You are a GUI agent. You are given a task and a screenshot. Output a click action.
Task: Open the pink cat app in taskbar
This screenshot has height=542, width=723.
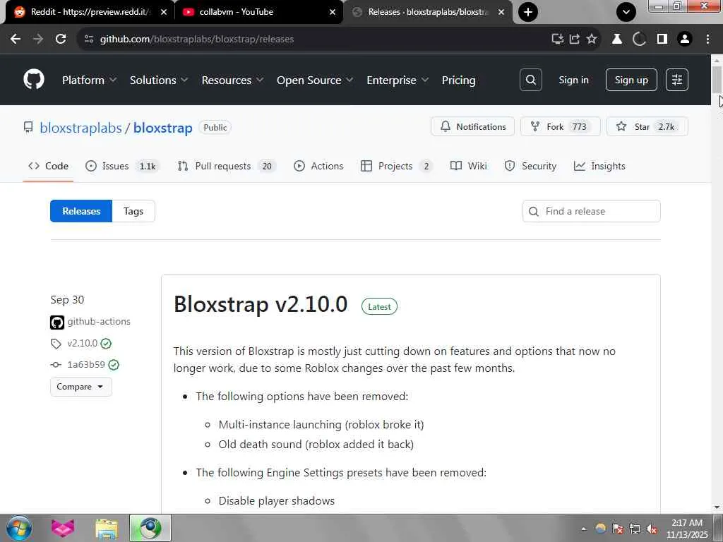click(x=63, y=528)
